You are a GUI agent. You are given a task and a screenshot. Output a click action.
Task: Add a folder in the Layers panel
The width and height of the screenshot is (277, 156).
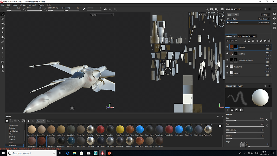pyautogui.click(x=265, y=41)
